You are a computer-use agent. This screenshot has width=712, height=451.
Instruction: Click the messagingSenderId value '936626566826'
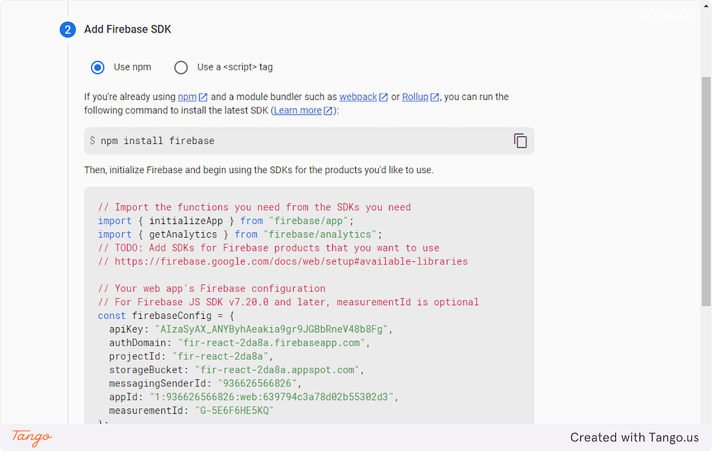(257, 384)
